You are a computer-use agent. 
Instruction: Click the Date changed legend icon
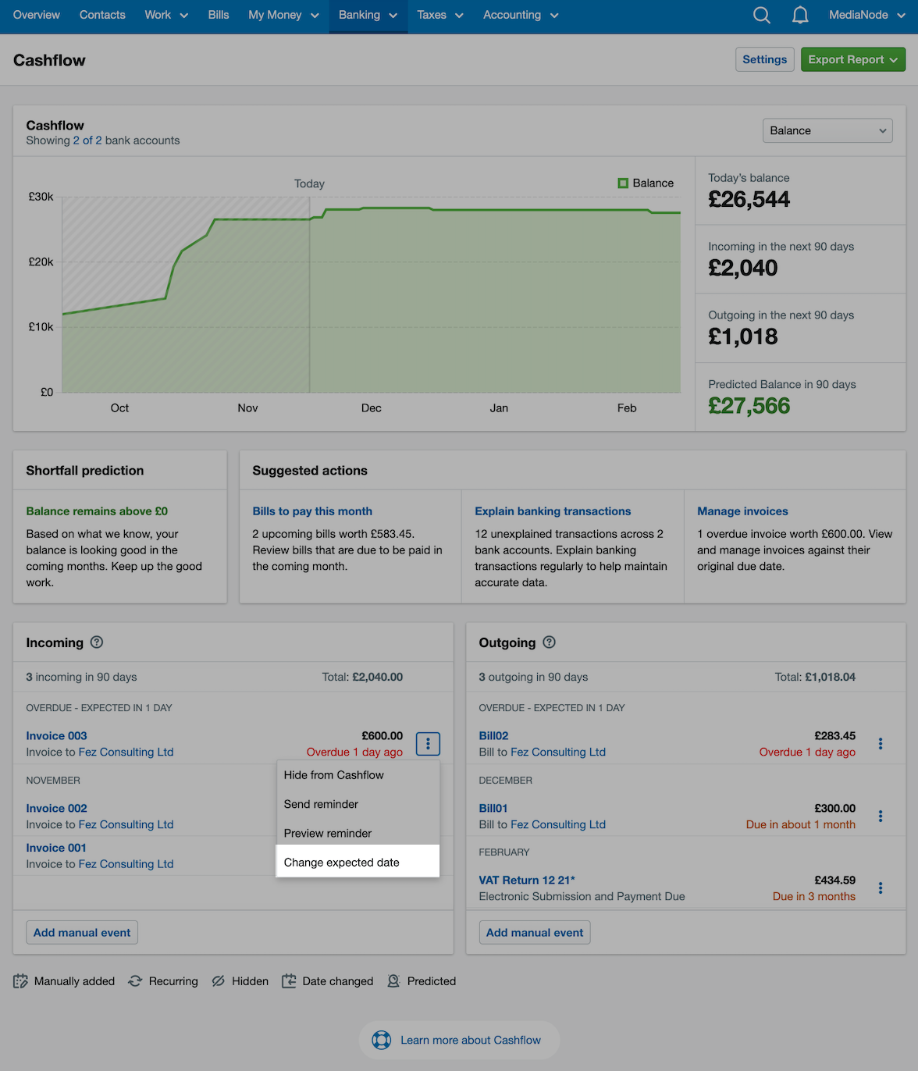click(289, 981)
